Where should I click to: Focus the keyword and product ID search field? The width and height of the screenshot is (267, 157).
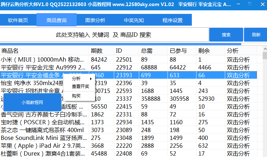(x=104, y=35)
